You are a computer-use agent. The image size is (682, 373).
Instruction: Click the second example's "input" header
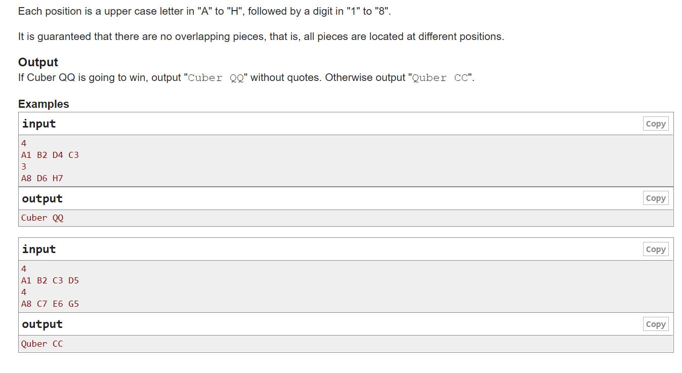tap(39, 250)
